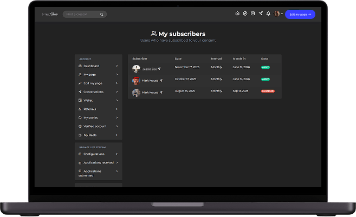Screen dimensions: 356x217
Task: Click Mark Krause avatar in October row
Action: coord(136,81)
